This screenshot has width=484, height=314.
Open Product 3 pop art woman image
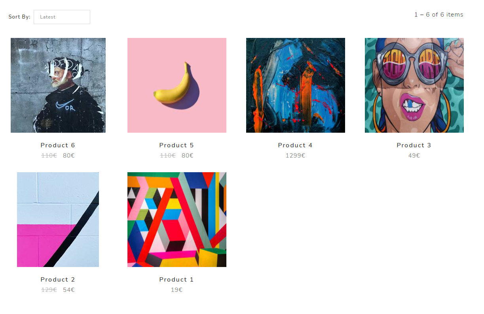(x=414, y=85)
